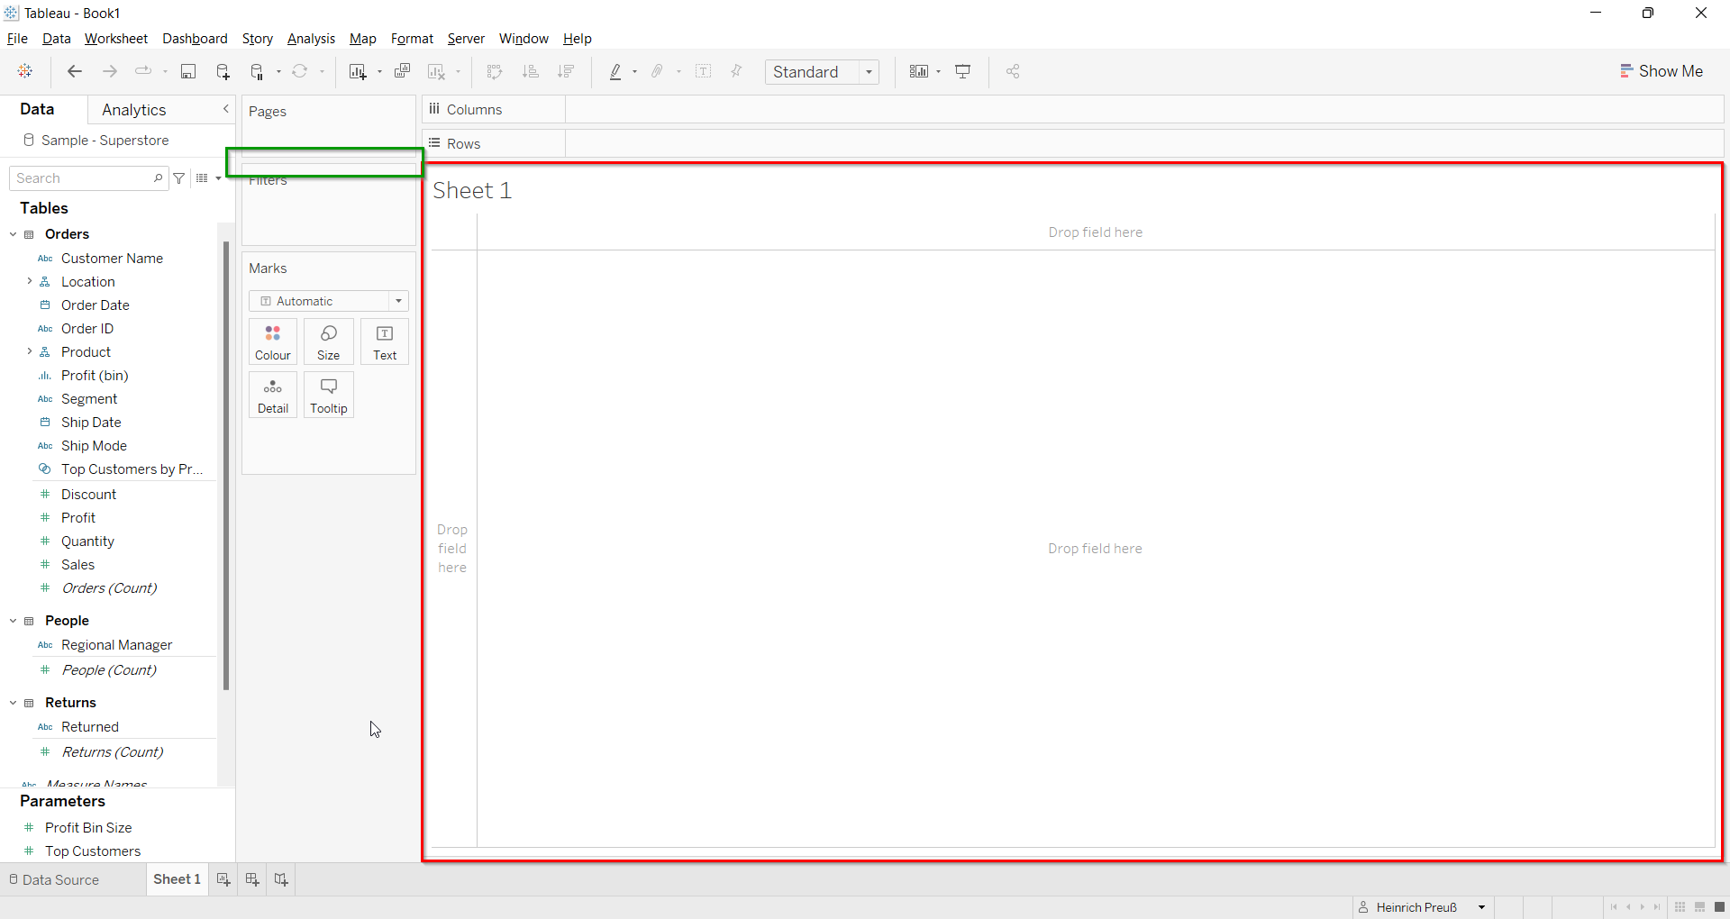Click the Group members paperclip icon
This screenshot has height=919, width=1730.
coord(658,71)
